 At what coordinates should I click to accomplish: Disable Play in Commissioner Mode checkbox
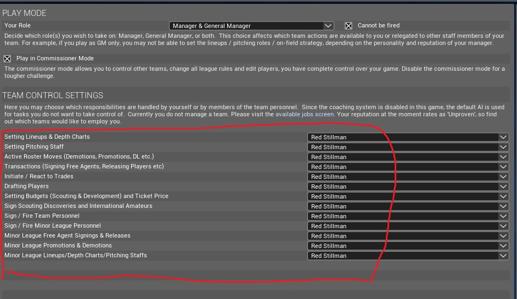pos(7,59)
